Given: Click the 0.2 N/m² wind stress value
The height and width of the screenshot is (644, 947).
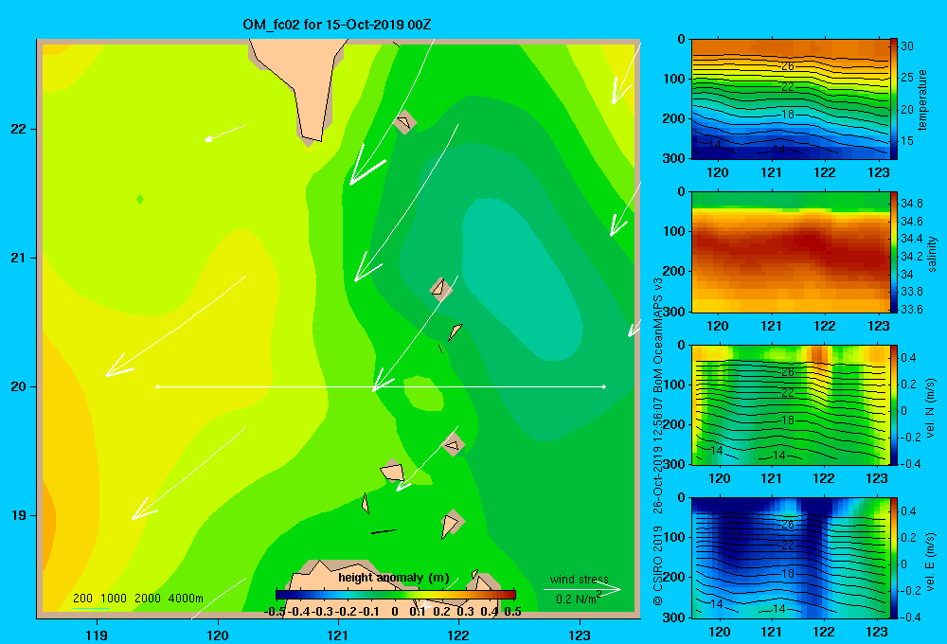Looking at the screenshot, I should click(x=578, y=599).
